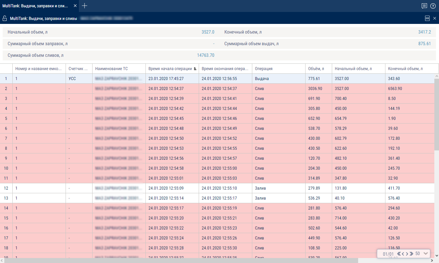Click the unlock padlock icon
Viewport: 439px width, 263px height.
[x=5, y=18]
